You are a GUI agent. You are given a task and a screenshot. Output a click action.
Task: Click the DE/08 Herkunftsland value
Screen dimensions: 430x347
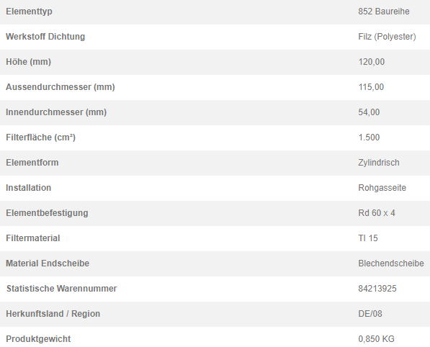coord(370,314)
